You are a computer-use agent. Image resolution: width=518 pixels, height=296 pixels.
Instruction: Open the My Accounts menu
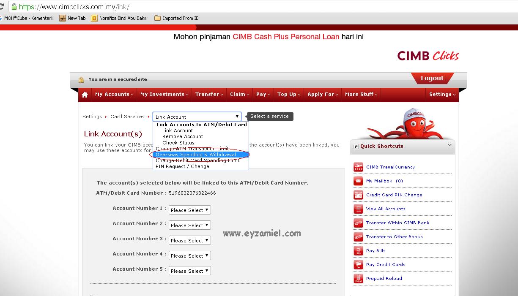[114, 94]
